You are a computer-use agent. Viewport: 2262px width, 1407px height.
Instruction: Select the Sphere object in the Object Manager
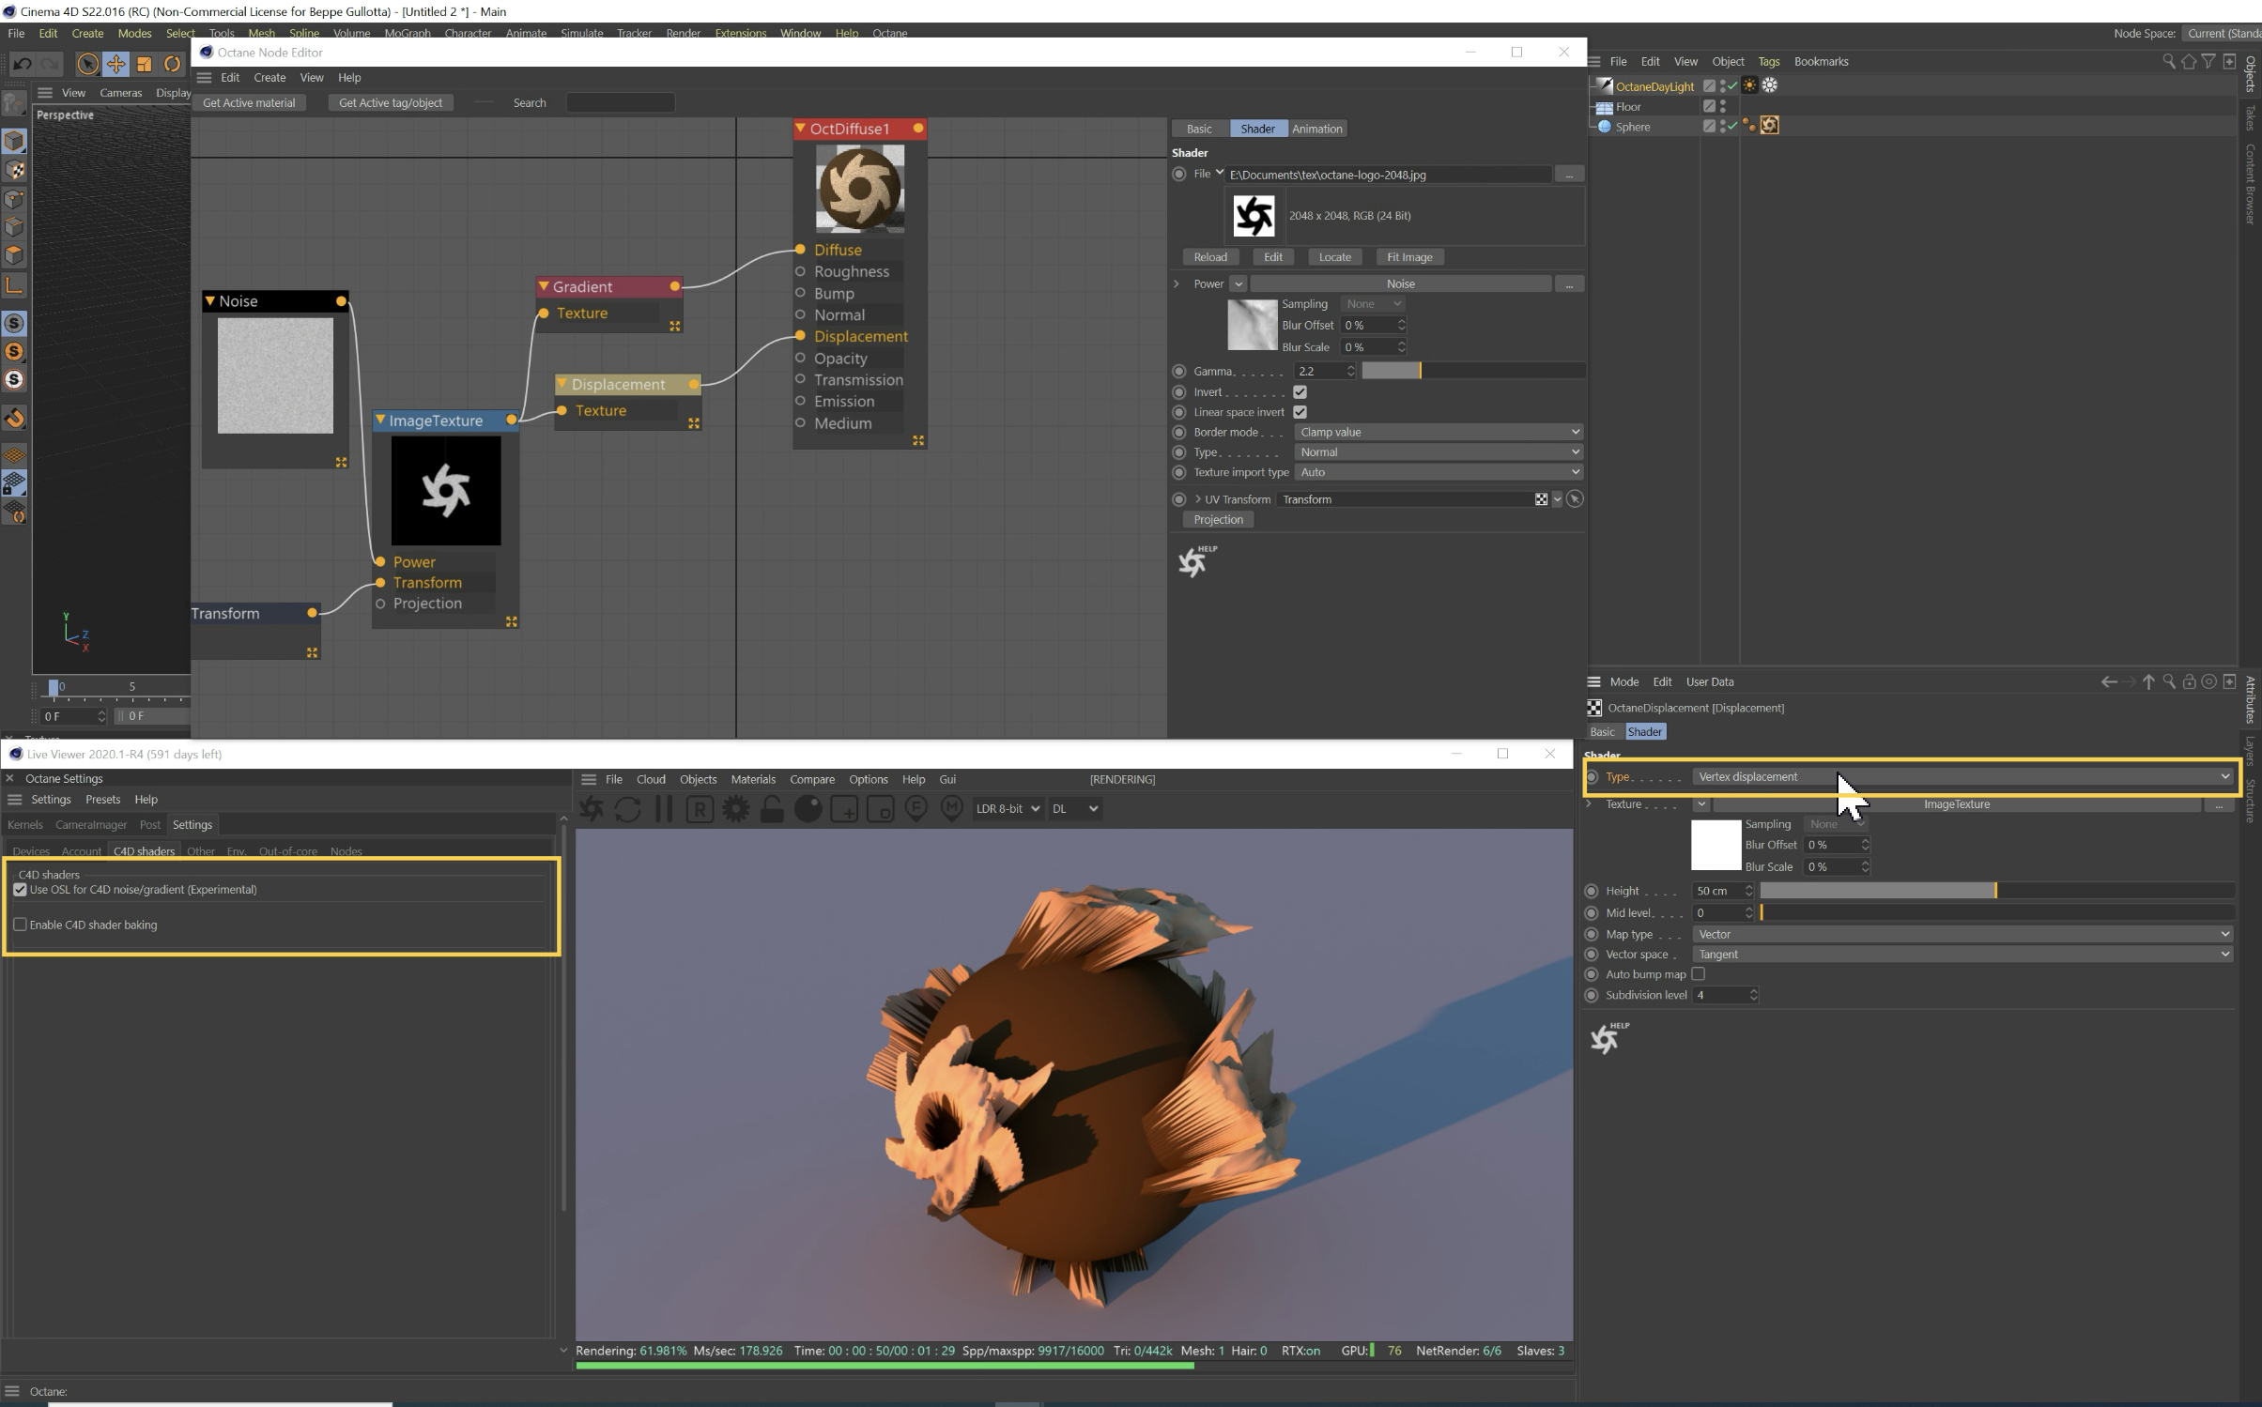click(x=1632, y=127)
